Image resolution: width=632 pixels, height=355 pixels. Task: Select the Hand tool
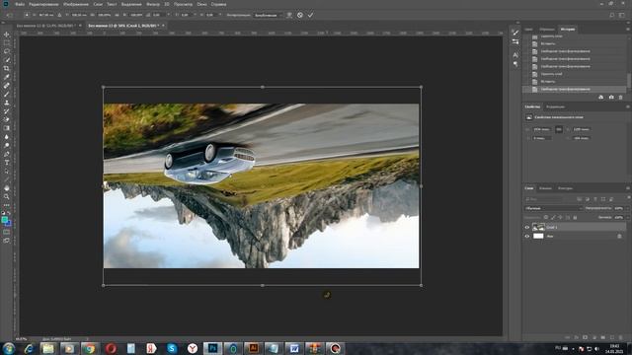tap(7, 188)
